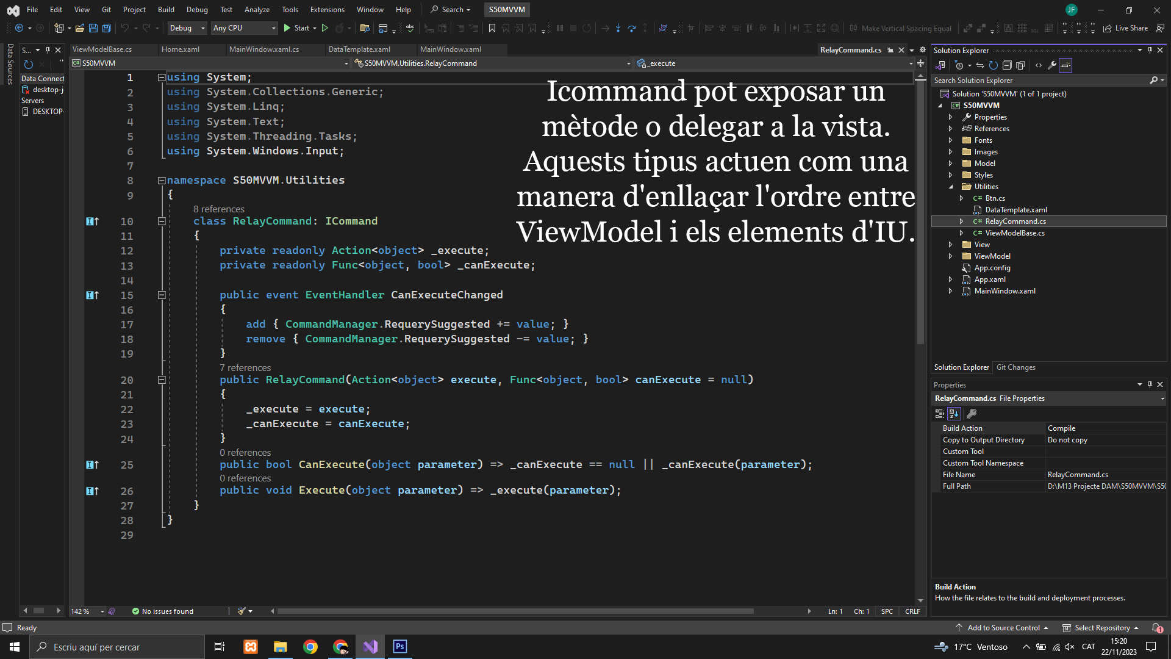1171x659 pixels.
Task: Collapse the RelayCommand class code region
Action: pyautogui.click(x=162, y=221)
